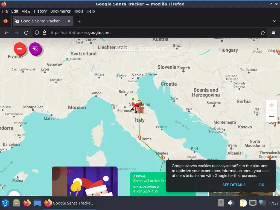This screenshot has width=280, height=210.
Task: Click the Milan city label
Action: click(x=99, y=74)
